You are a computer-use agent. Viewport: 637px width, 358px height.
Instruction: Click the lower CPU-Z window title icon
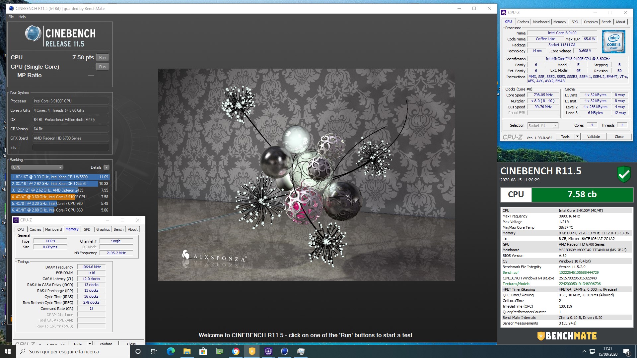pos(16,220)
